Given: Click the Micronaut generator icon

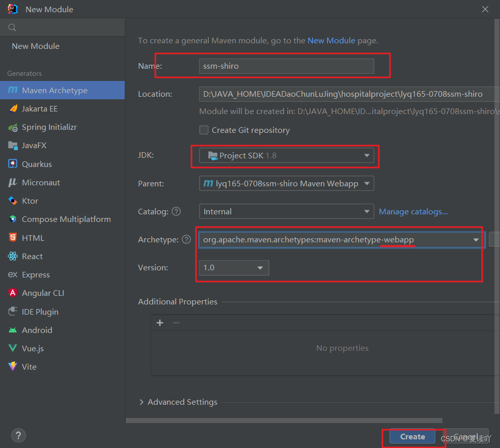Looking at the screenshot, I should click(x=13, y=182).
